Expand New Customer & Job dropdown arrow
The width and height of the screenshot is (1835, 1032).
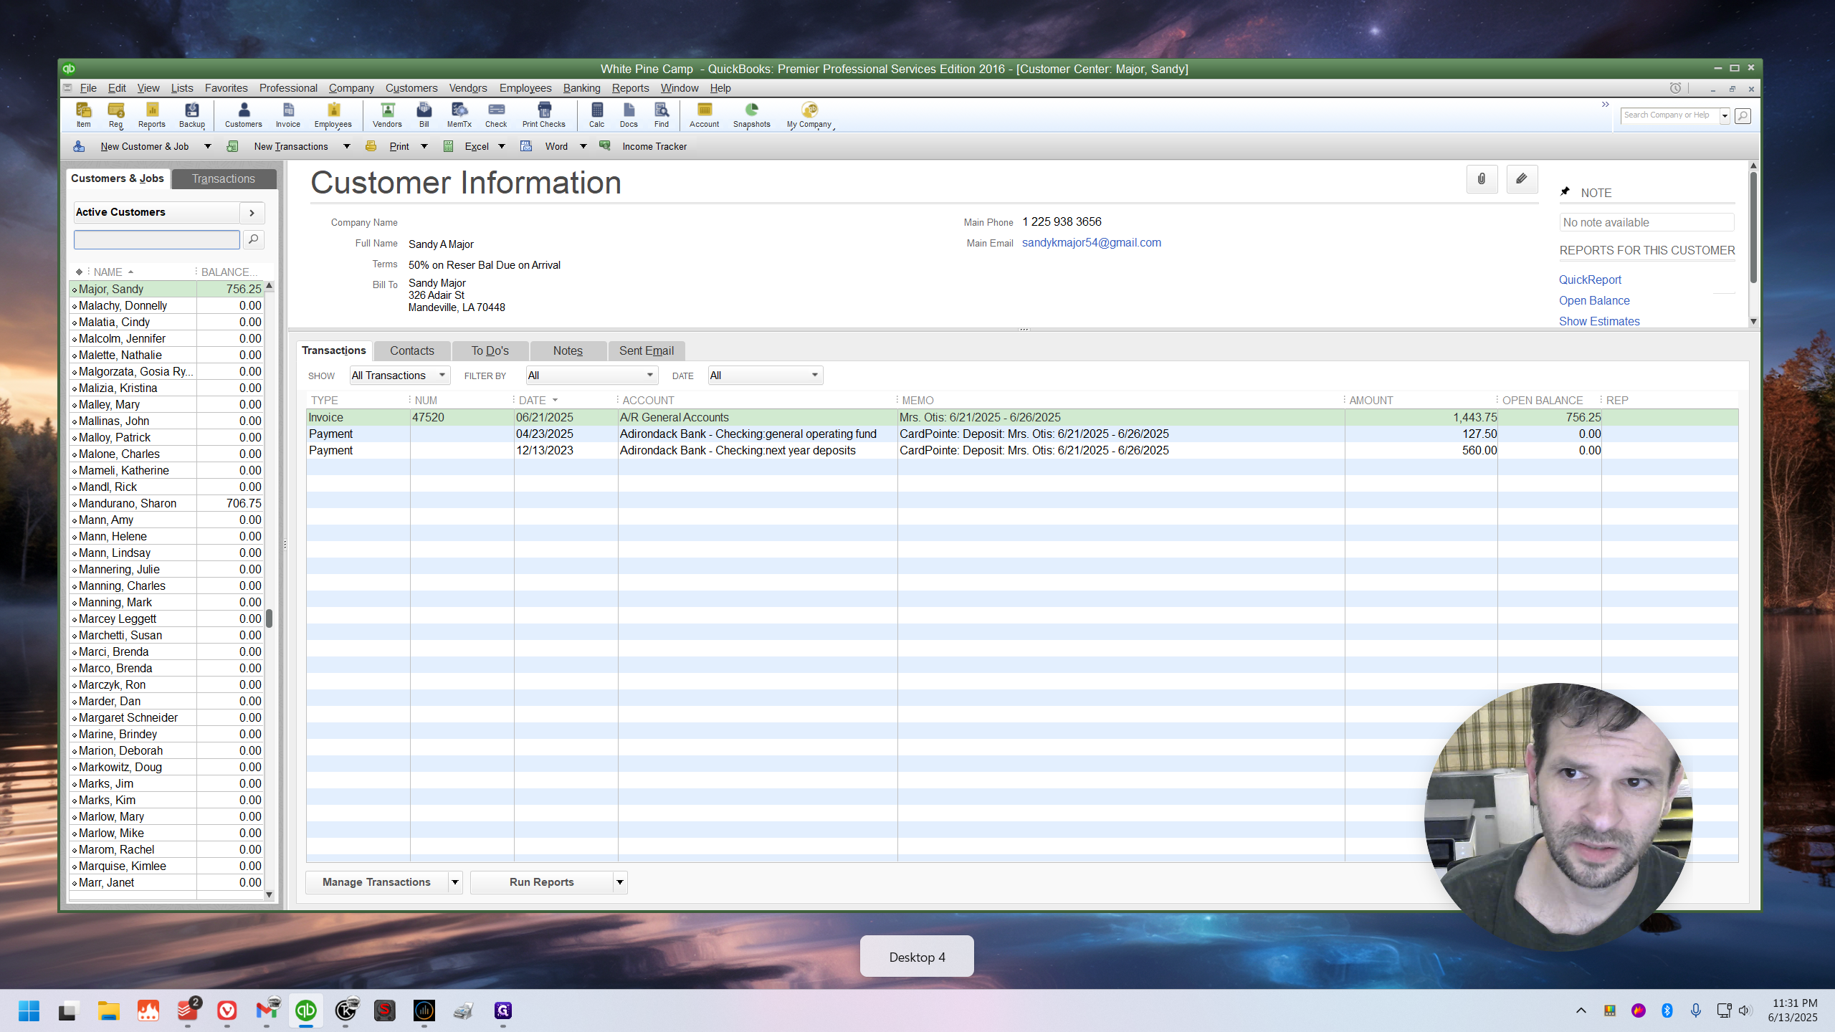[208, 146]
